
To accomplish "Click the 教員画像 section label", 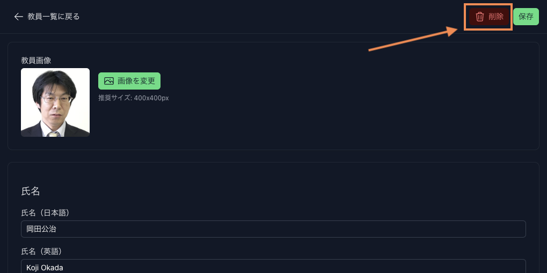I will click(36, 60).
